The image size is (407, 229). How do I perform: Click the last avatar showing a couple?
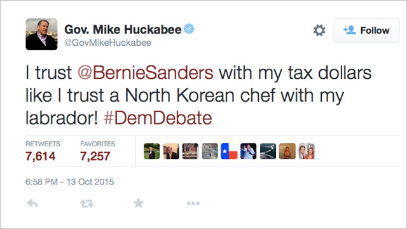pos(307,151)
